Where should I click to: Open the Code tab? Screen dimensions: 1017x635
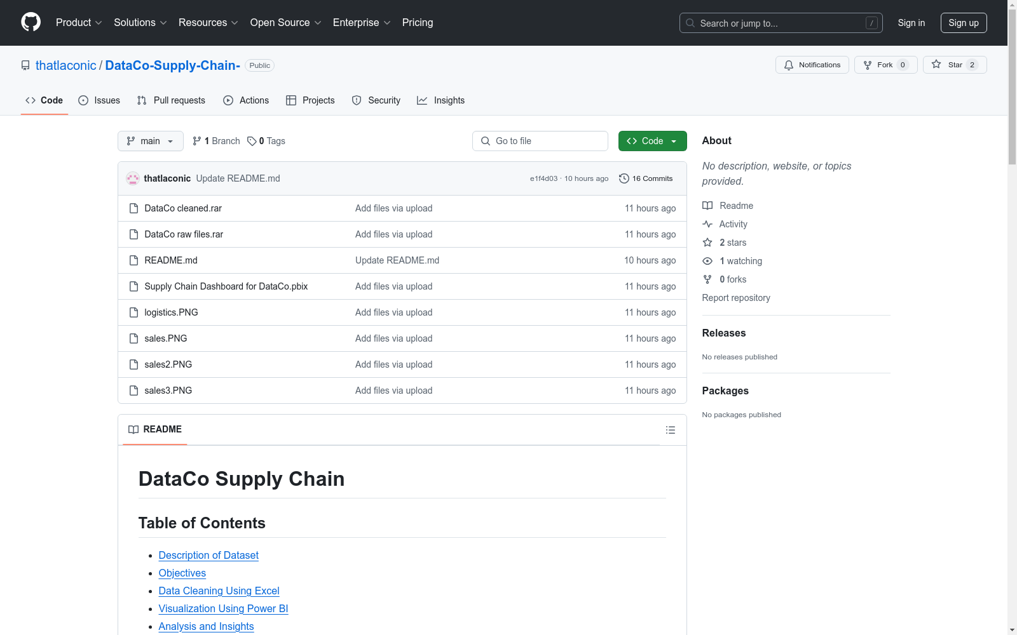pos(44,100)
